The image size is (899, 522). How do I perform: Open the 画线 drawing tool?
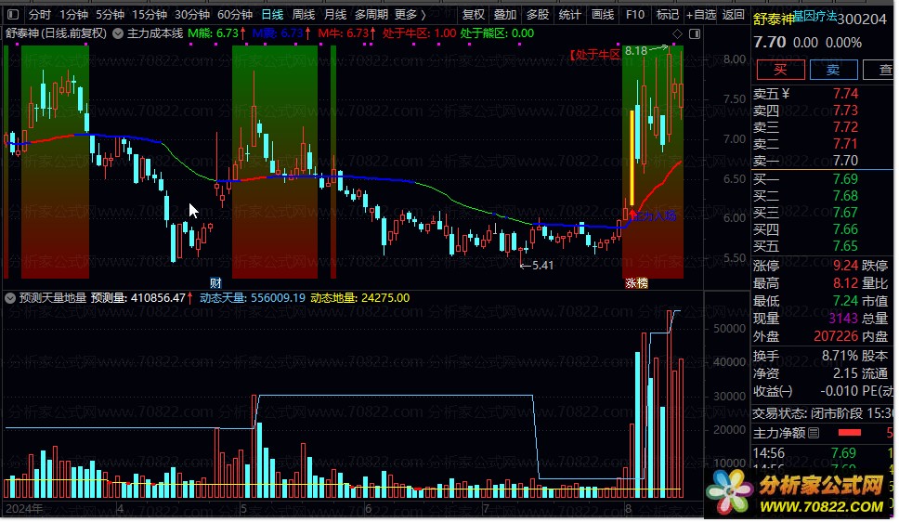[x=602, y=14]
